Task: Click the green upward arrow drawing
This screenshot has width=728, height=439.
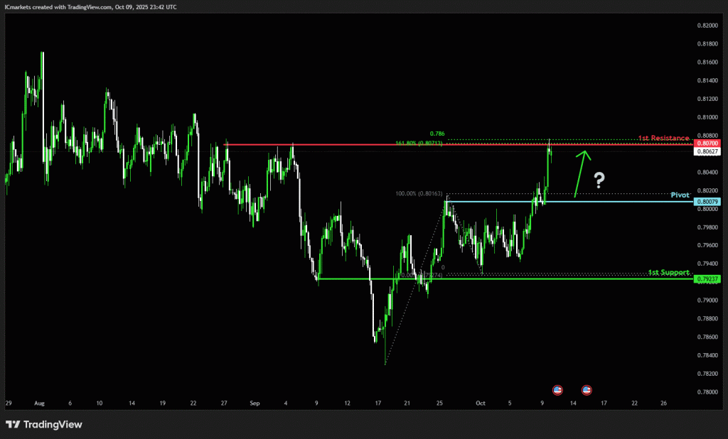Action: (582, 172)
